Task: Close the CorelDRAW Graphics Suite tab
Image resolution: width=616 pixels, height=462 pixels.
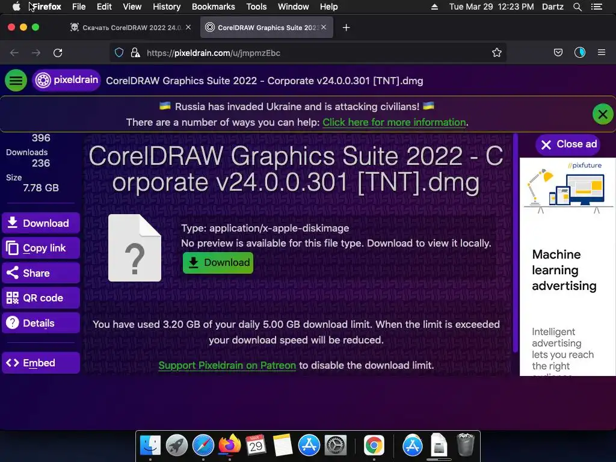Action: [x=324, y=27]
